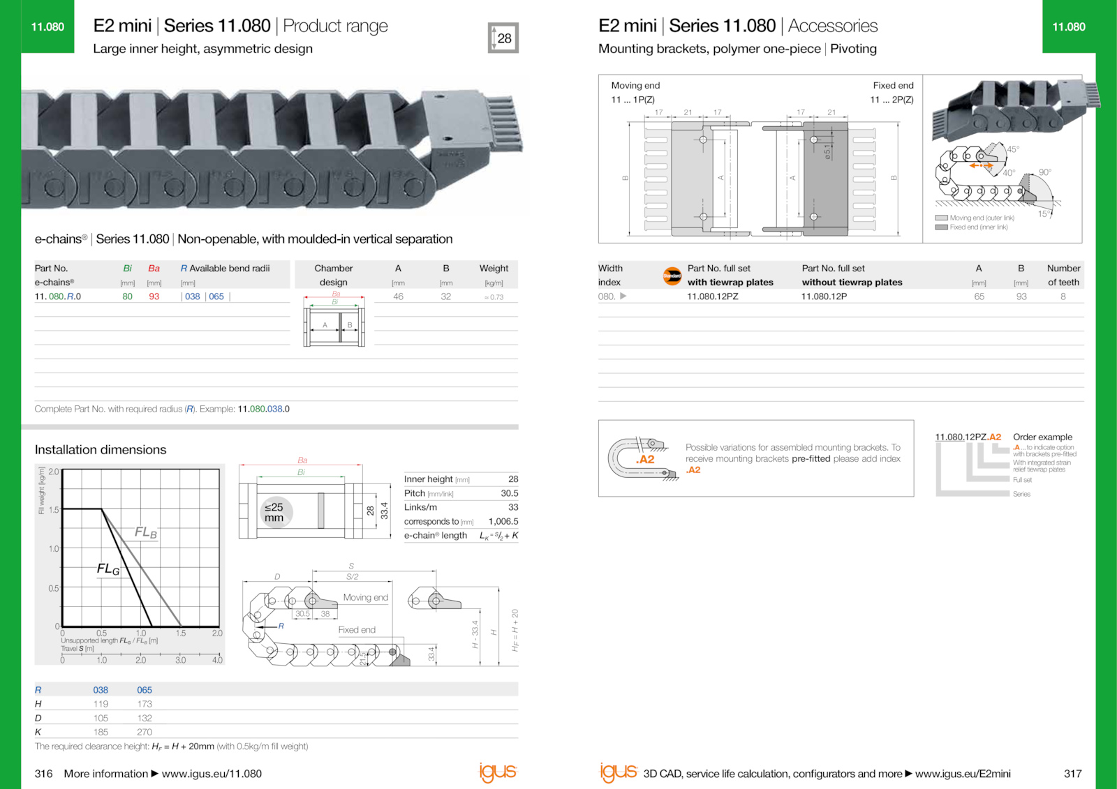Click the Moving end label in bracket drawing
Viewport: 1117px width, 789px height.
pyautogui.click(x=635, y=86)
